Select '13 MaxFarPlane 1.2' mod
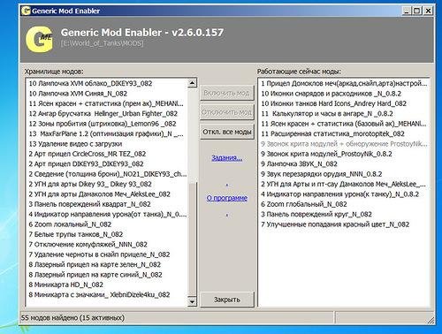Viewport: 442px width, 334px height. 106,133
